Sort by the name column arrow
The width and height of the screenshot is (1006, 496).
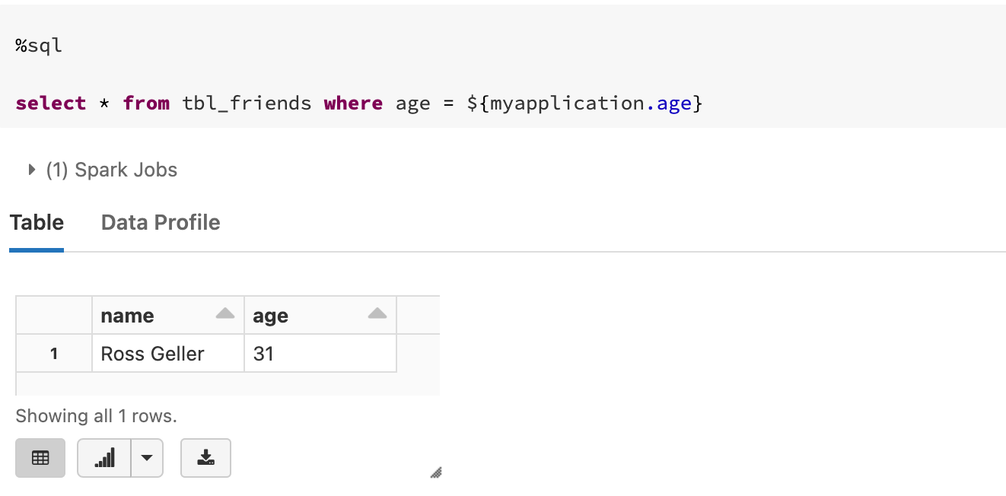225,313
